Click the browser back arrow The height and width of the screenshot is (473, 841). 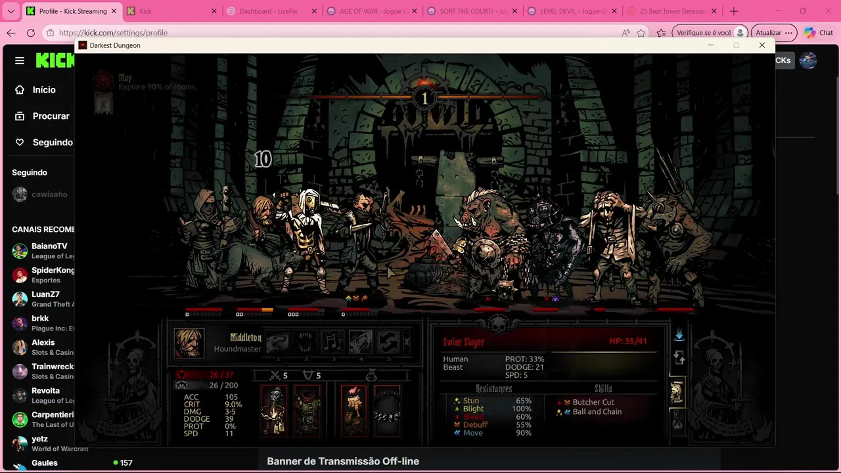point(11,33)
